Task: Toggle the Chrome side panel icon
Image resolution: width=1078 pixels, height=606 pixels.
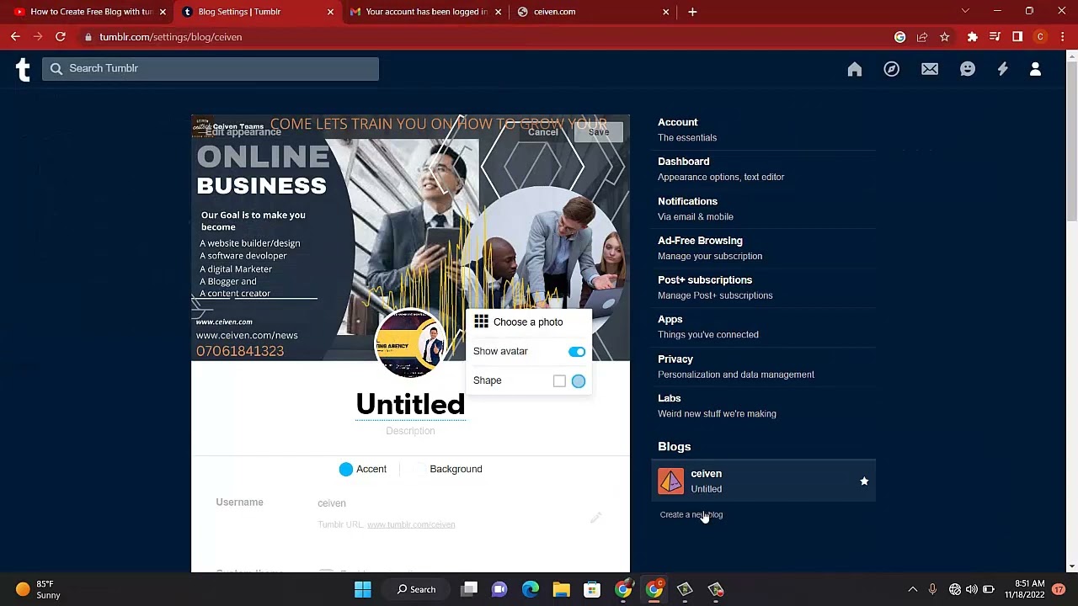Action: 1017,37
